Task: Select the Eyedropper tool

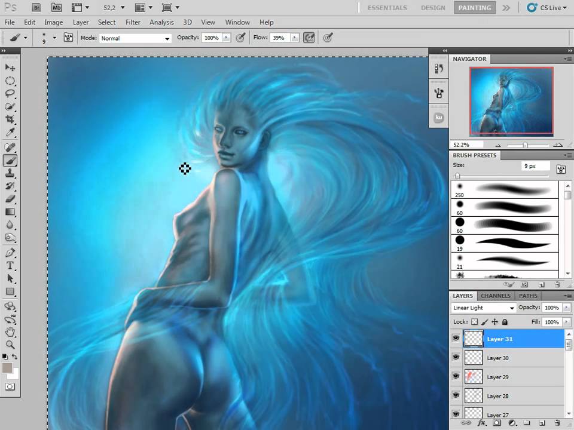Action: point(10,132)
